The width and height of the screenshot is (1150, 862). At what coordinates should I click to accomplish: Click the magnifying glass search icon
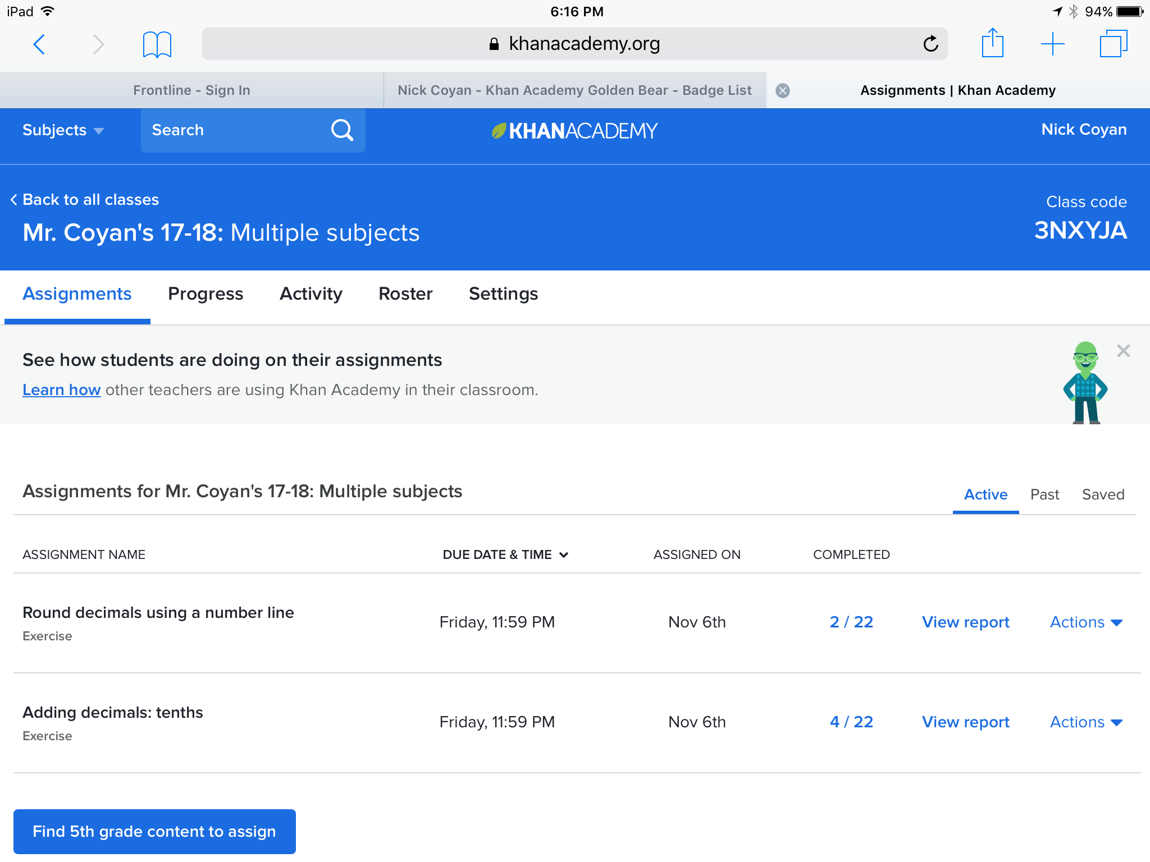342,130
